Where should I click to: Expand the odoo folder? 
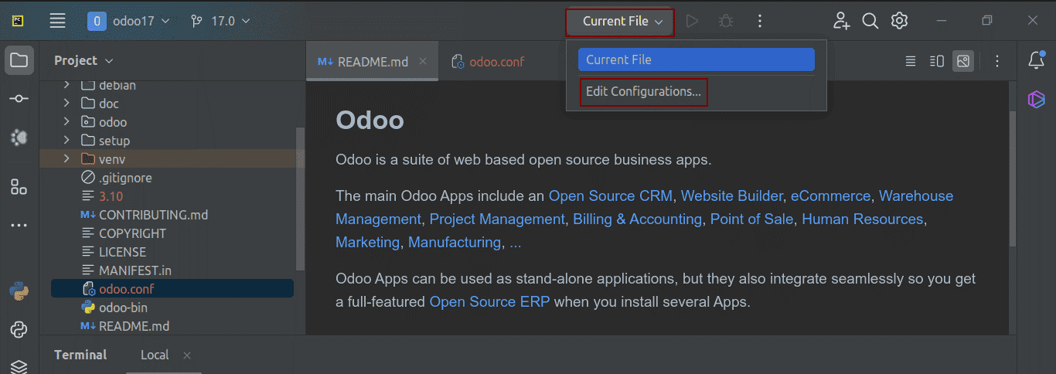tap(66, 122)
